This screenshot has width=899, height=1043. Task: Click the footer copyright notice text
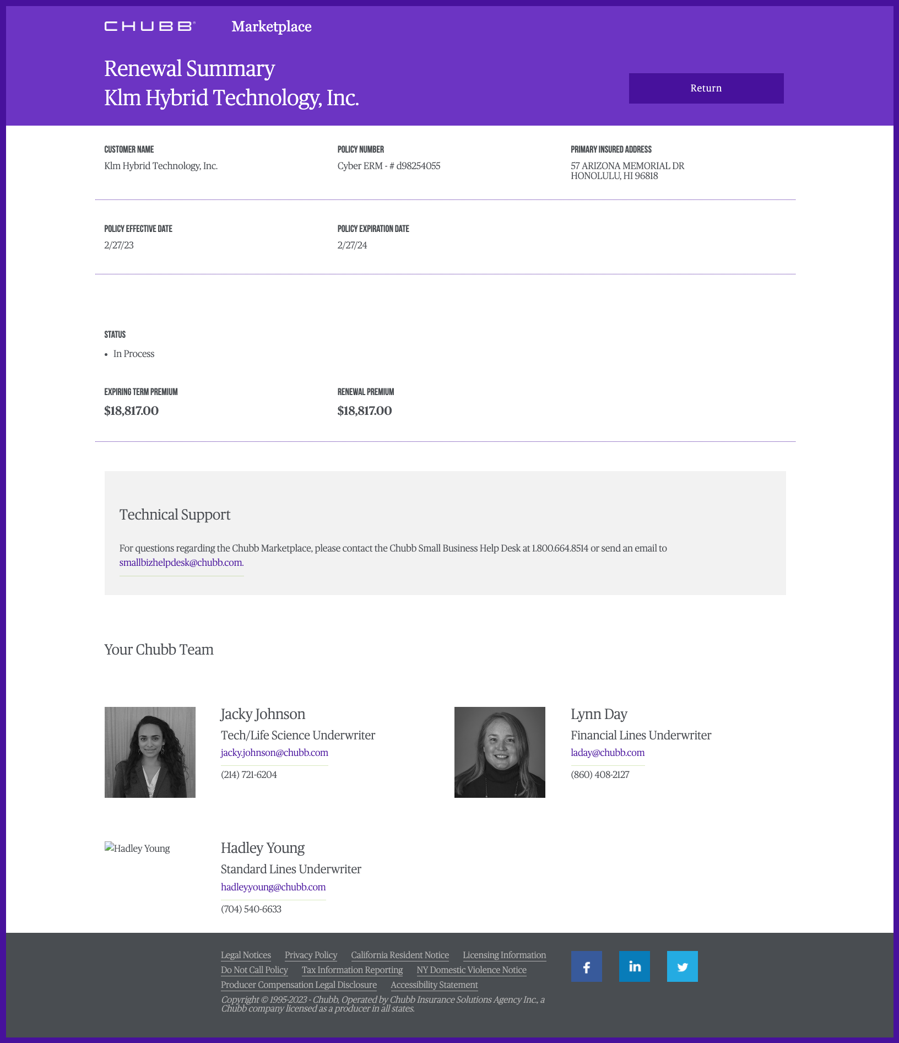click(x=383, y=1004)
